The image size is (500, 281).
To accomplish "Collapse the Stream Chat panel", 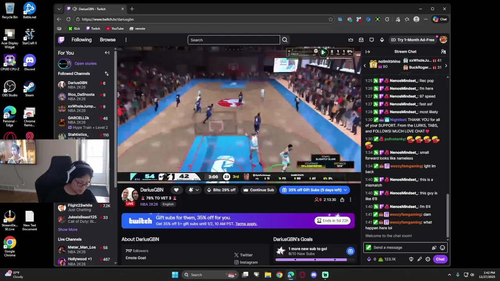I will 368,52.
